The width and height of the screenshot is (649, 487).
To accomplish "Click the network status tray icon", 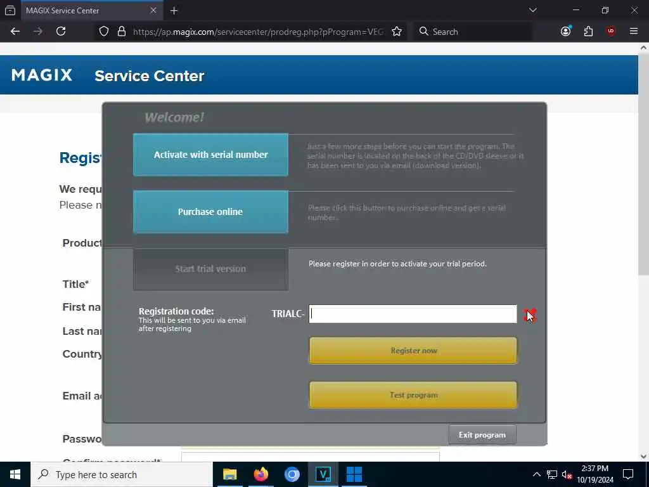I will [x=552, y=474].
